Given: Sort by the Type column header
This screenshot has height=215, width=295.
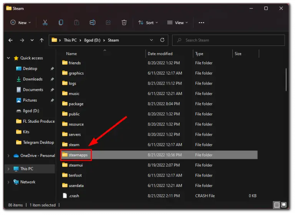Looking at the screenshot, I should point(199,54).
